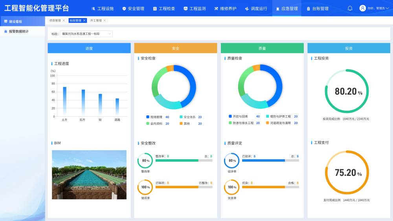This screenshot has width=393, height=221.
Task: Click the 工程进度 section title
Action: 62,64
